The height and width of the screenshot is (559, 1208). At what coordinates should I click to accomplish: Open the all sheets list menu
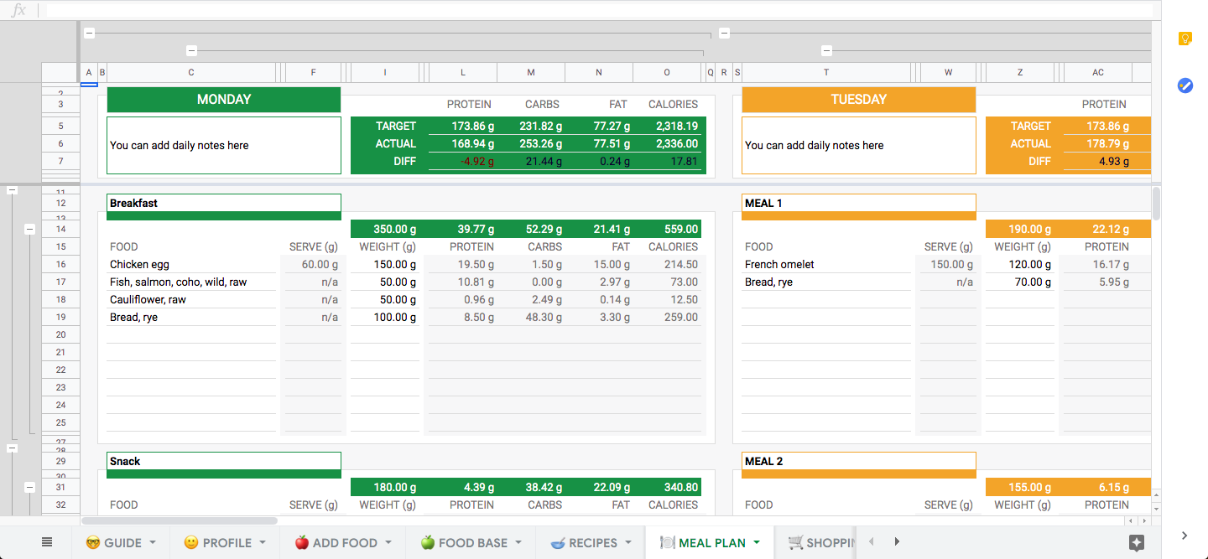tap(47, 542)
